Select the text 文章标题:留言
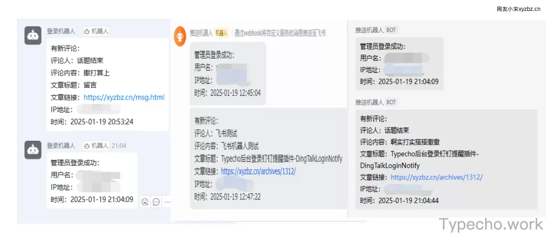Viewport: 546px width, 247px height. [x=73, y=85]
